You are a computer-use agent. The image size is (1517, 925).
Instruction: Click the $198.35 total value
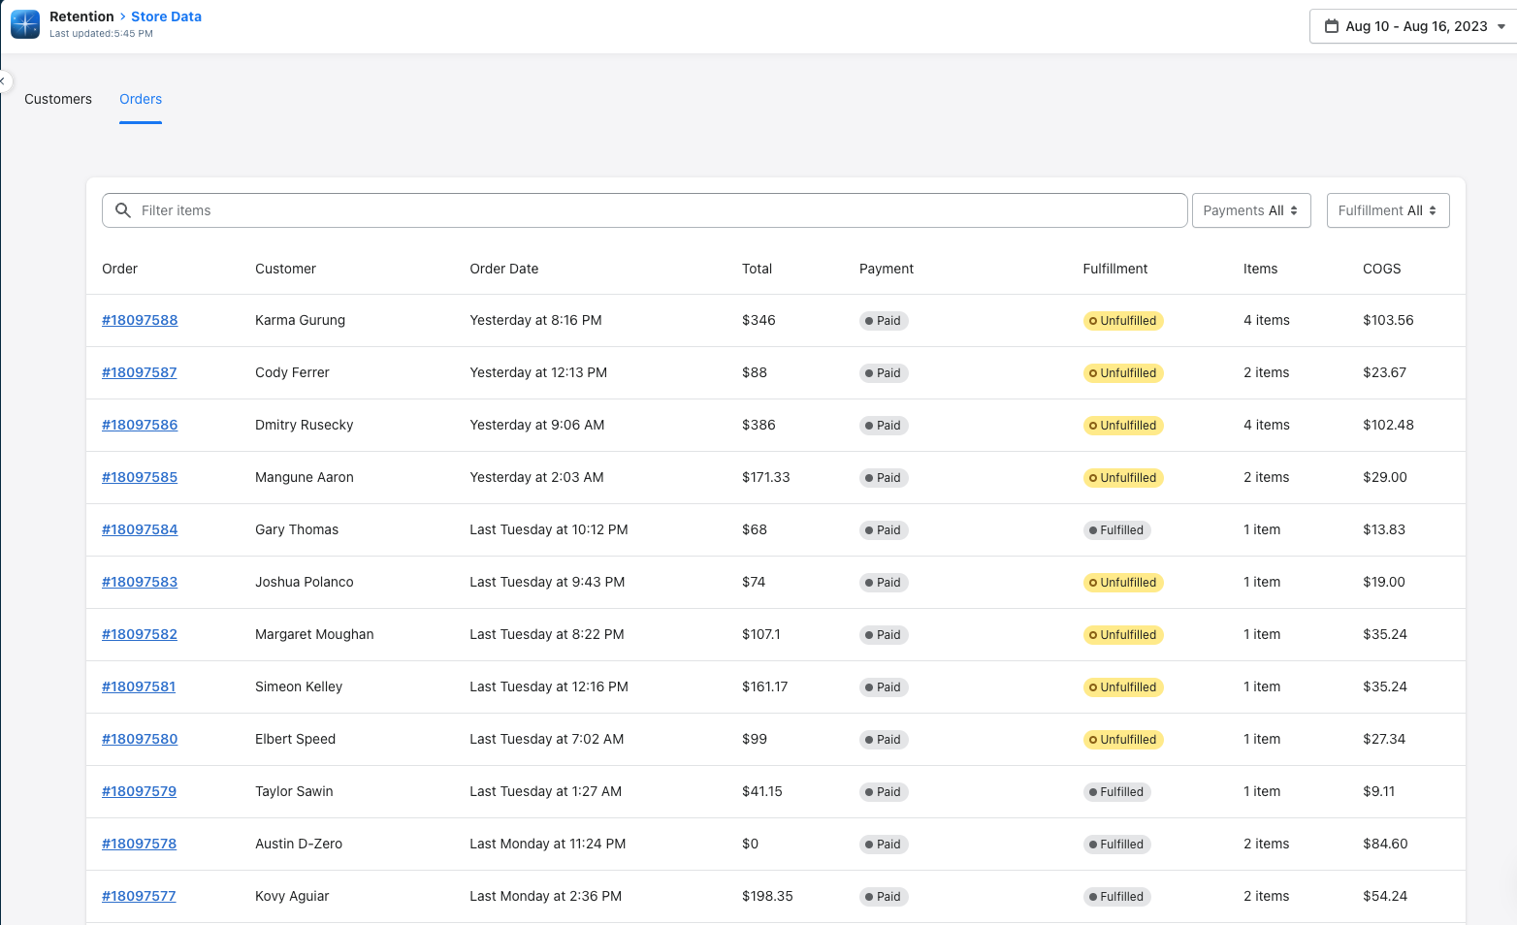pyautogui.click(x=767, y=896)
